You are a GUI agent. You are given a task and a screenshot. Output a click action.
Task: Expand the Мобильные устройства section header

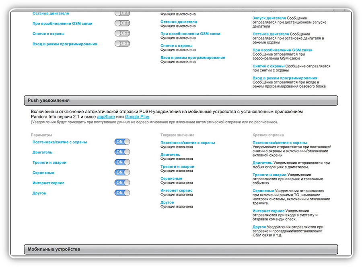pos(181,249)
